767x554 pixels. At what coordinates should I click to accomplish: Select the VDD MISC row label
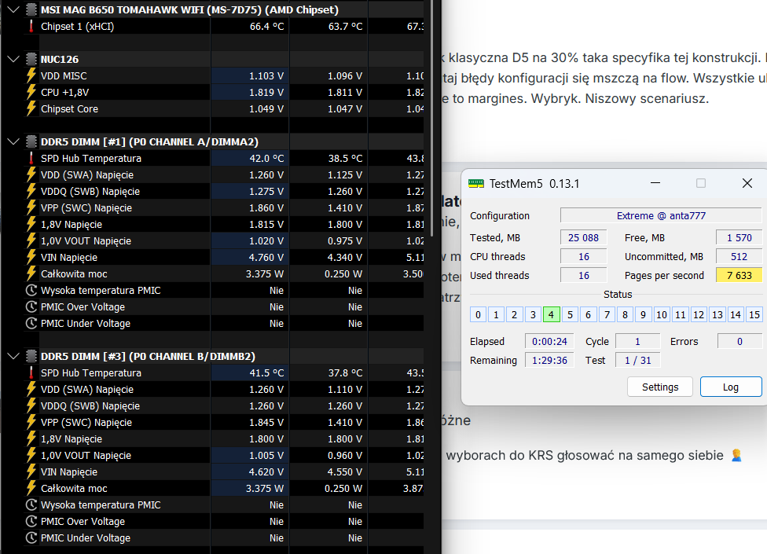(x=64, y=75)
